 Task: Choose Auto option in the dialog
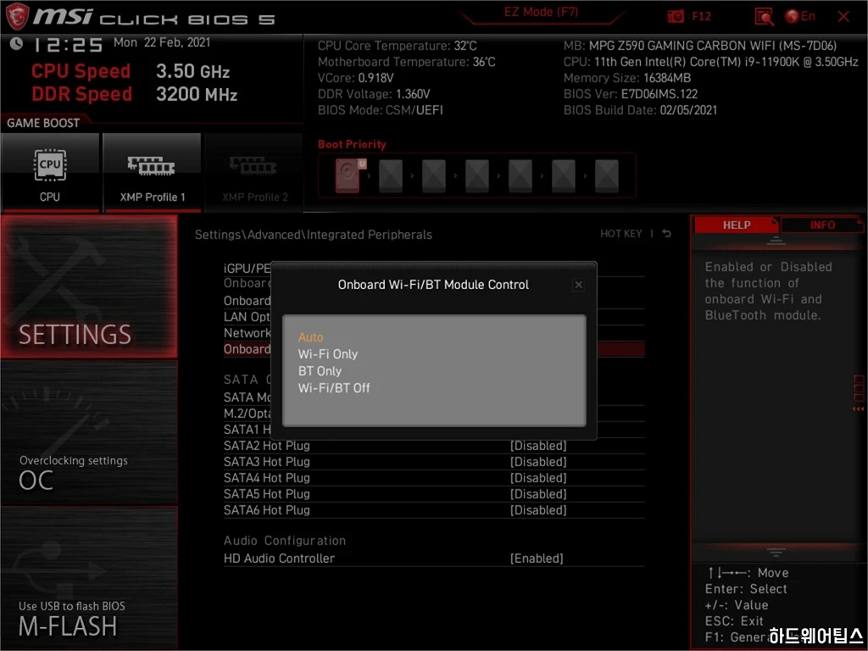310,337
